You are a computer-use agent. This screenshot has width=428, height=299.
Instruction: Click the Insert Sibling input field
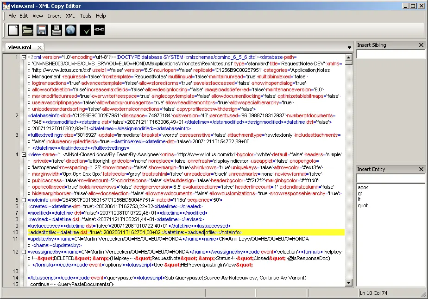[391, 54]
